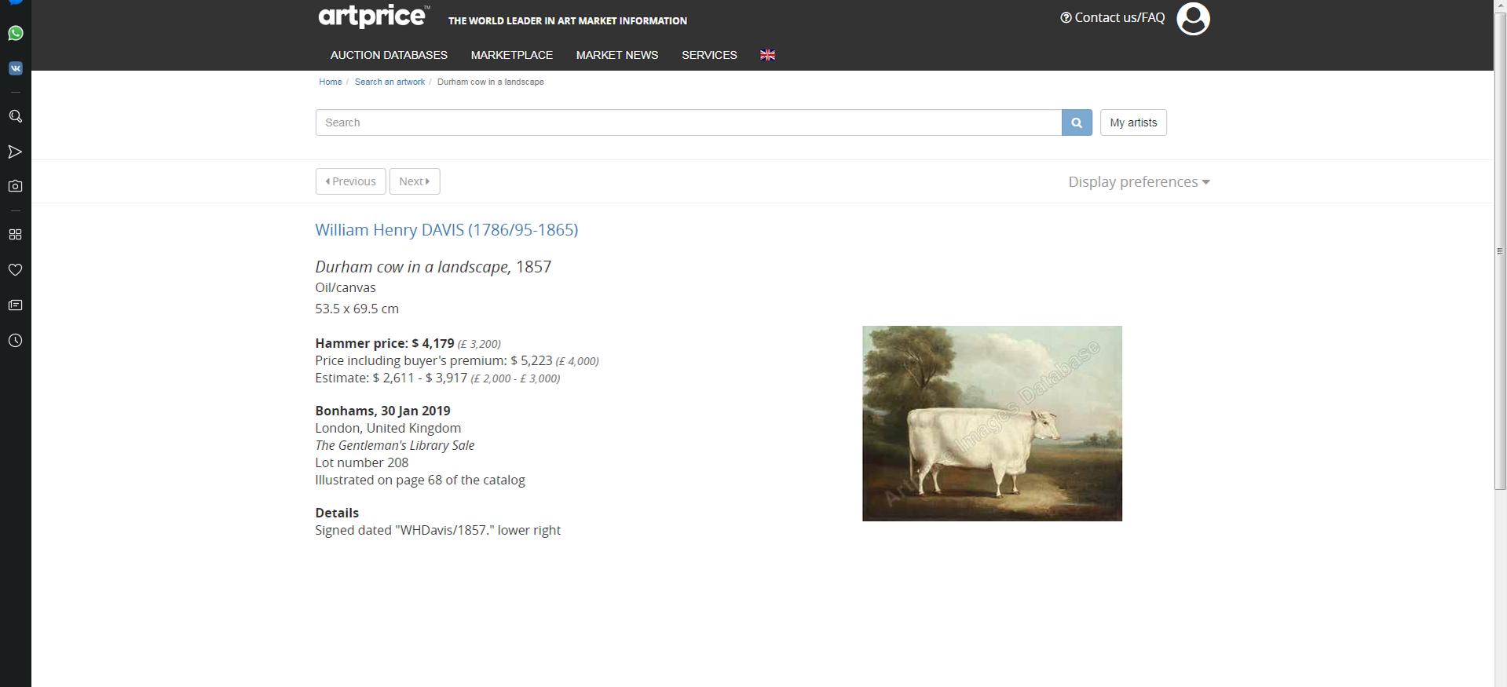Click "Price including buyer's premium" line
The width and height of the screenshot is (1507, 687).
click(456, 360)
